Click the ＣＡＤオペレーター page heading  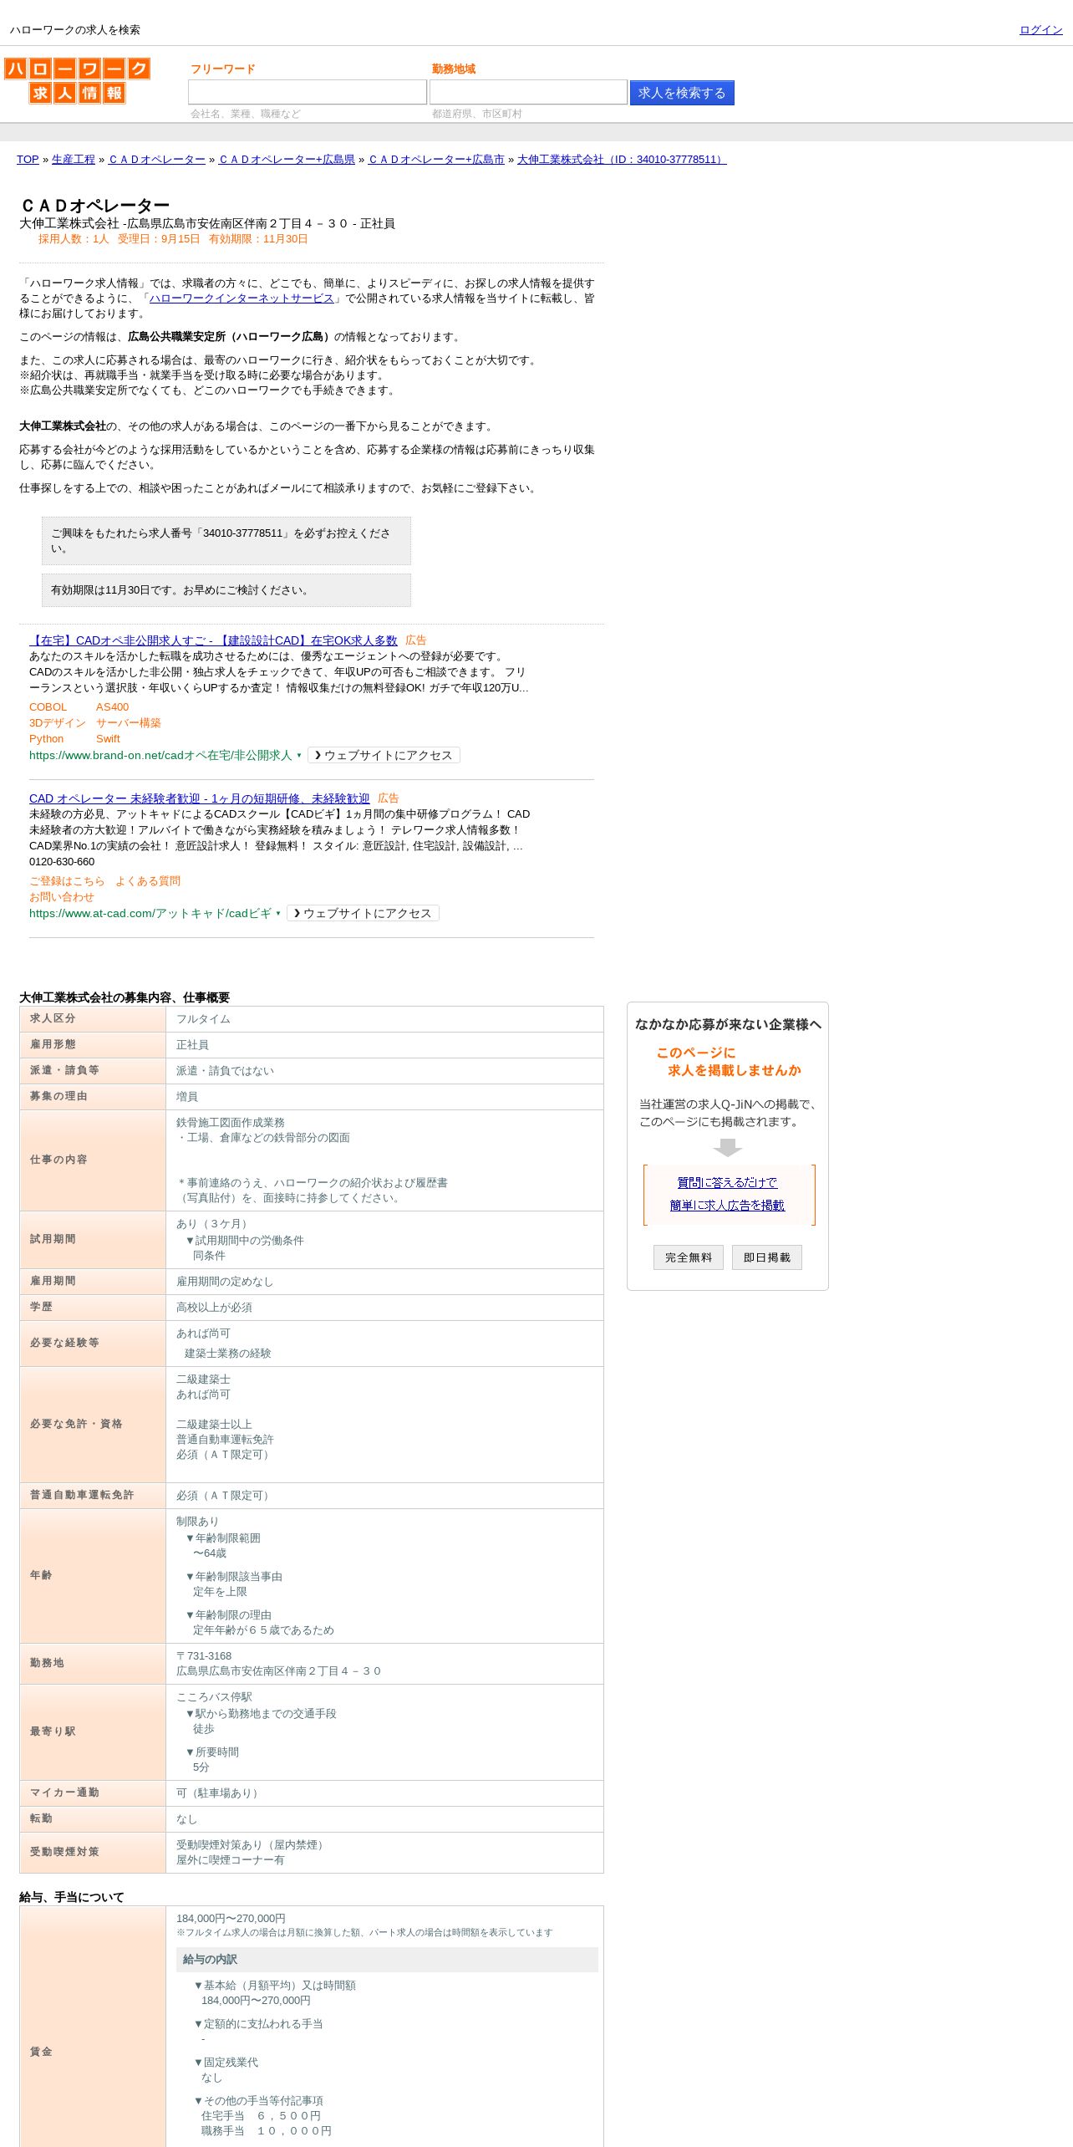pyautogui.click(x=94, y=206)
